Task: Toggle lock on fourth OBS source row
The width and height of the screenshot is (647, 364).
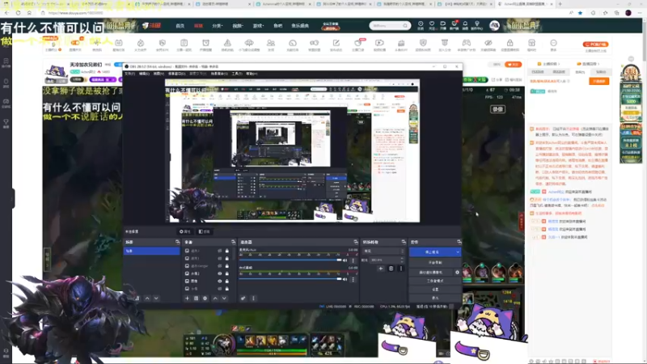Action: [227, 273]
